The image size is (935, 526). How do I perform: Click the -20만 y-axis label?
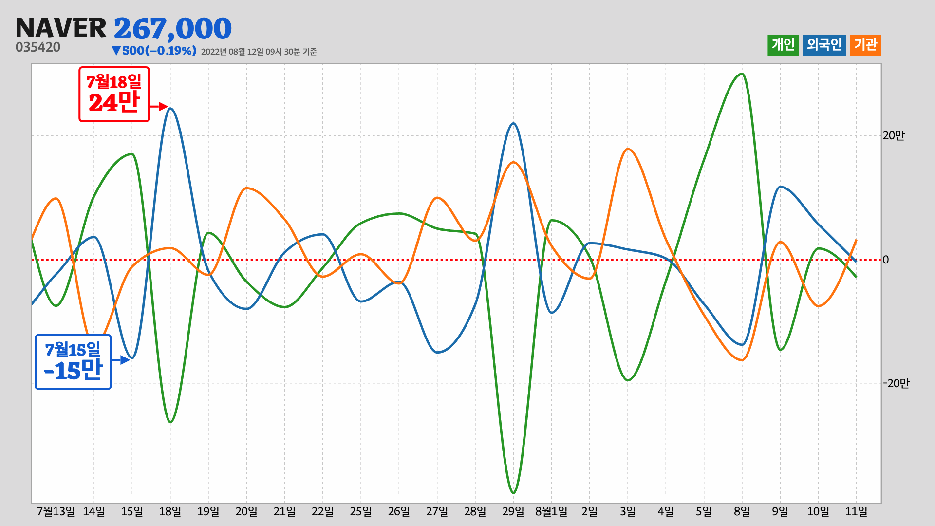(x=896, y=384)
